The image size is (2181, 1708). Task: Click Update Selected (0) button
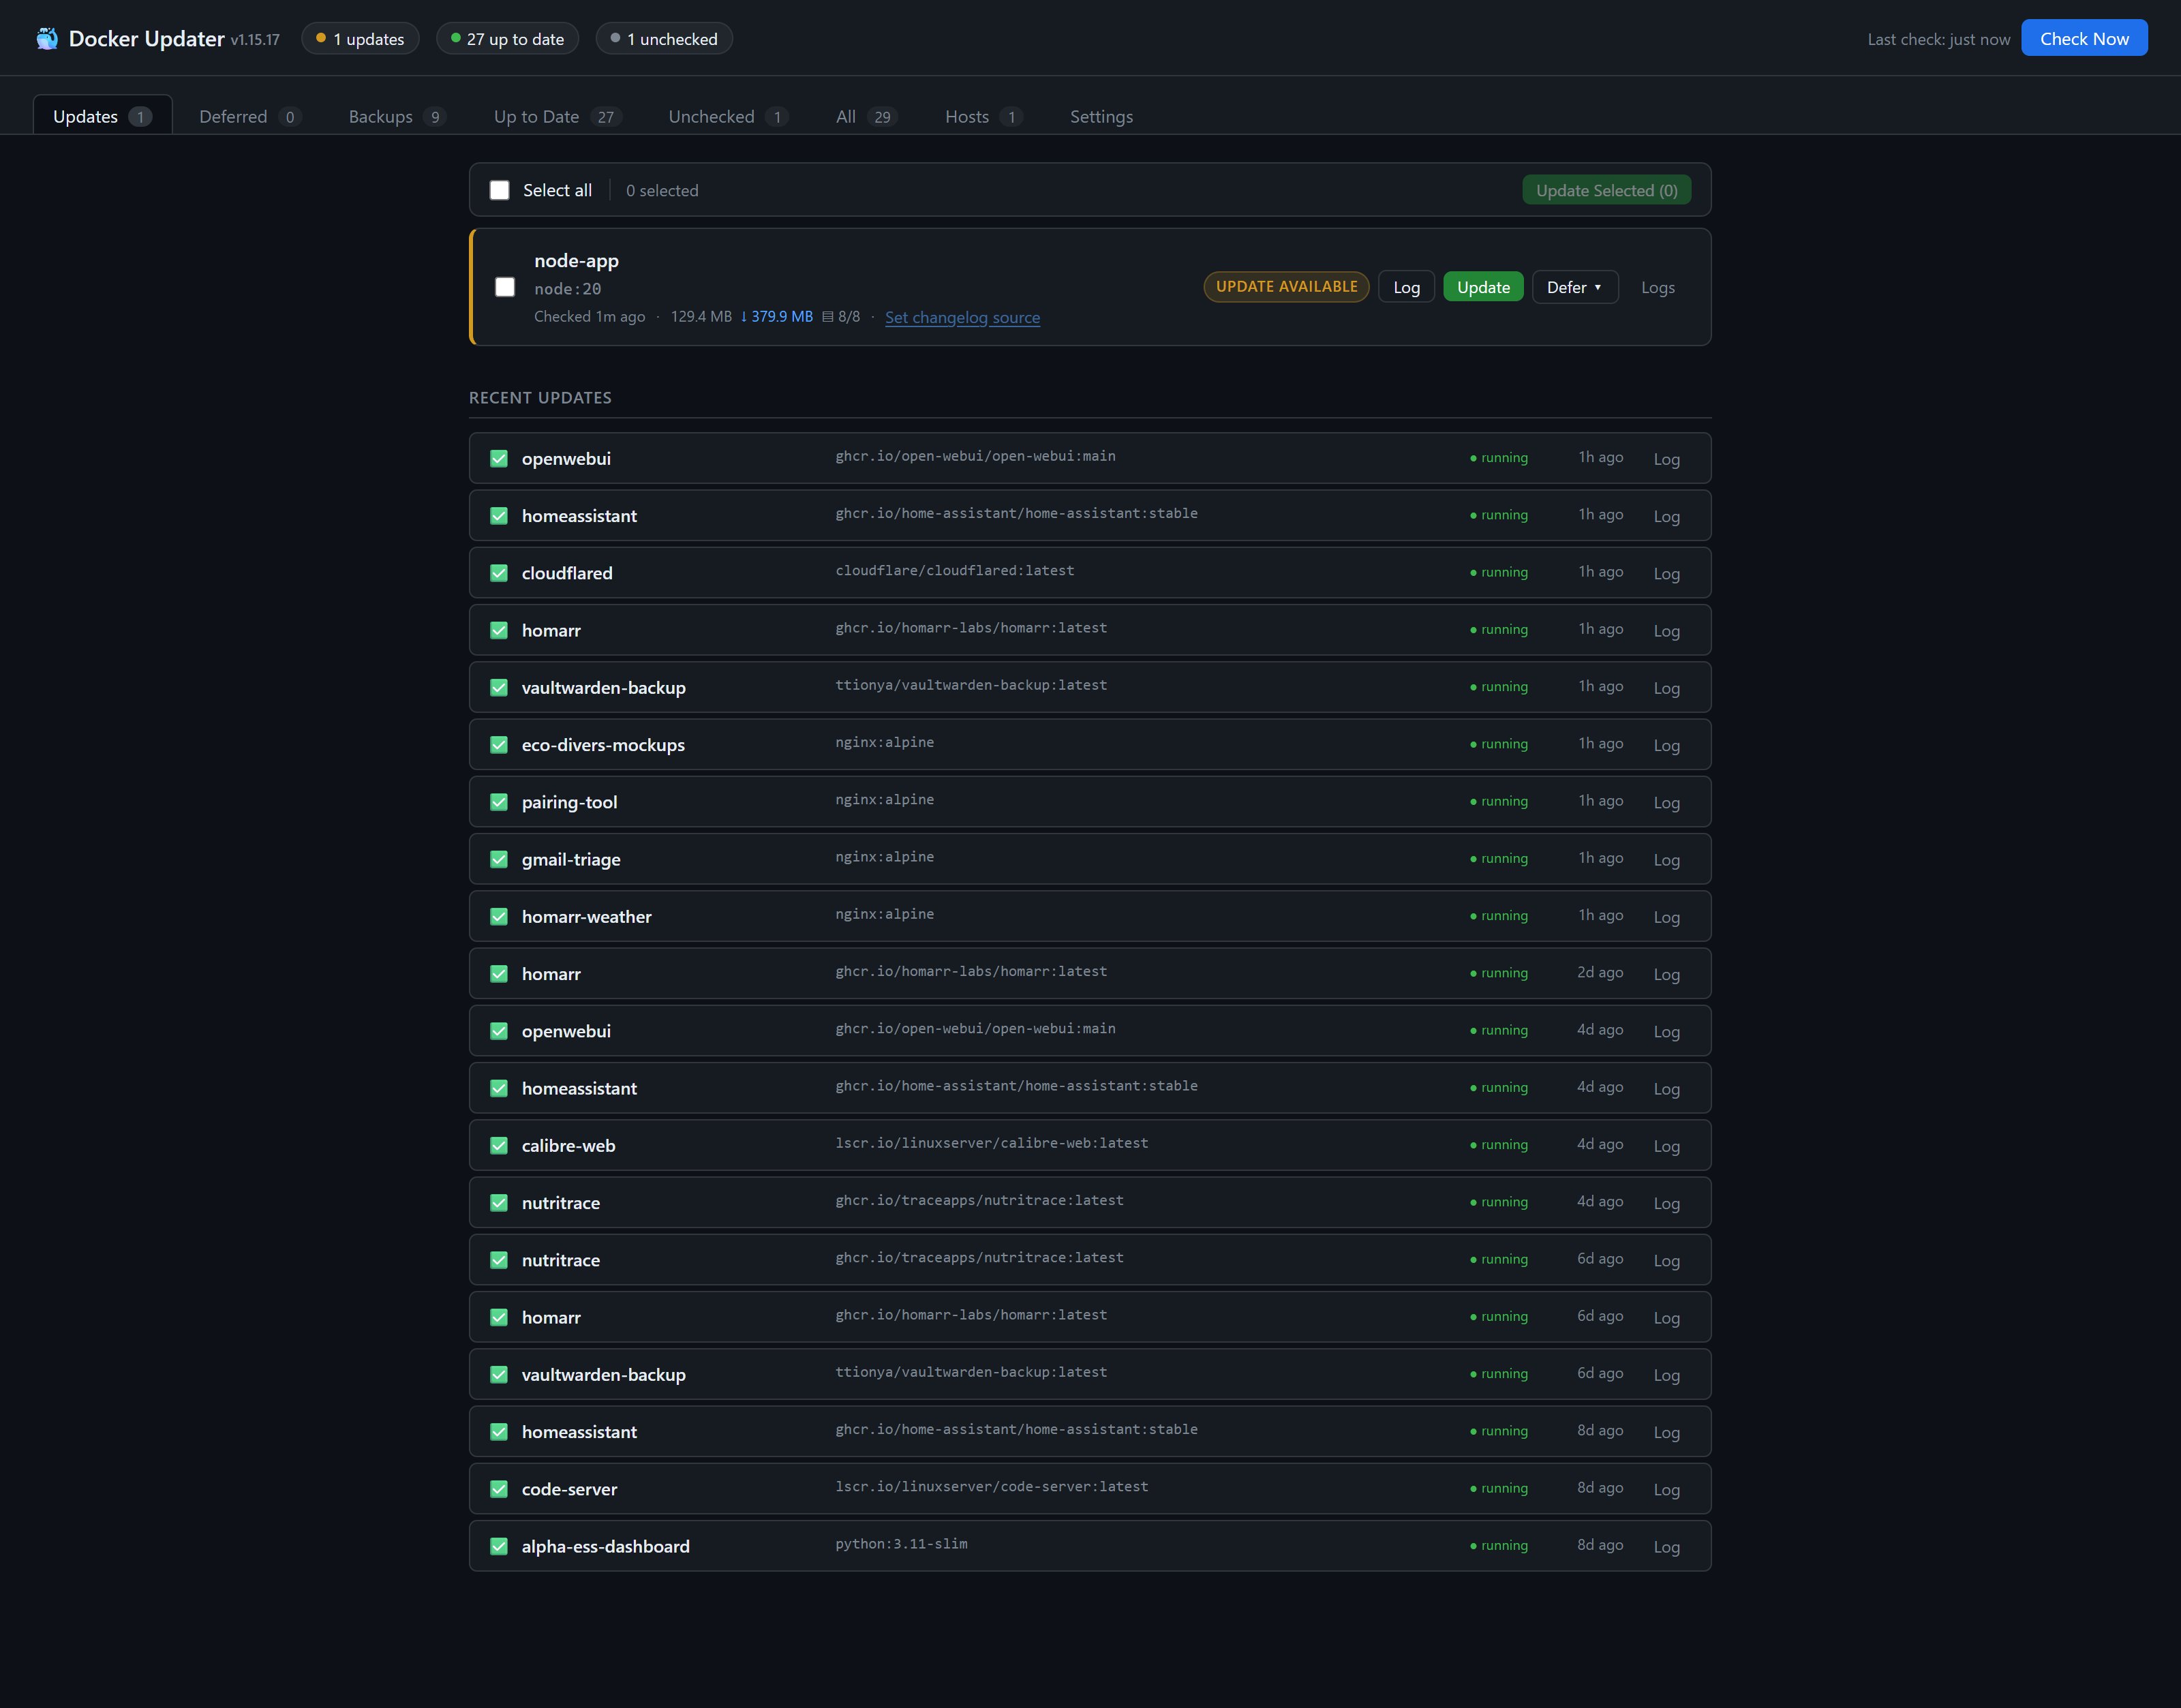coord(1606,190)
